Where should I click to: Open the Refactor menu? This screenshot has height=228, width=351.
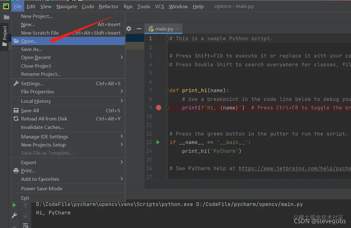click(x=109, y=6)
